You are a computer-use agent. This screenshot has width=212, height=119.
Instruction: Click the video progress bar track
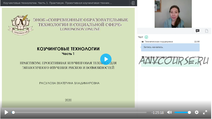point(81,112)
